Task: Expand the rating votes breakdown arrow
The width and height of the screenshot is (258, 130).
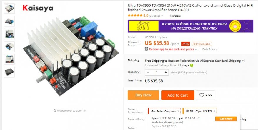Action: click(162, 16)
